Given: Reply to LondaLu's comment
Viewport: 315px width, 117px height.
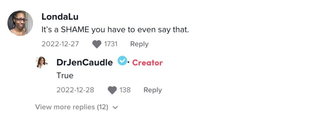Looking at the screenshot, I should tap(139, 44).
